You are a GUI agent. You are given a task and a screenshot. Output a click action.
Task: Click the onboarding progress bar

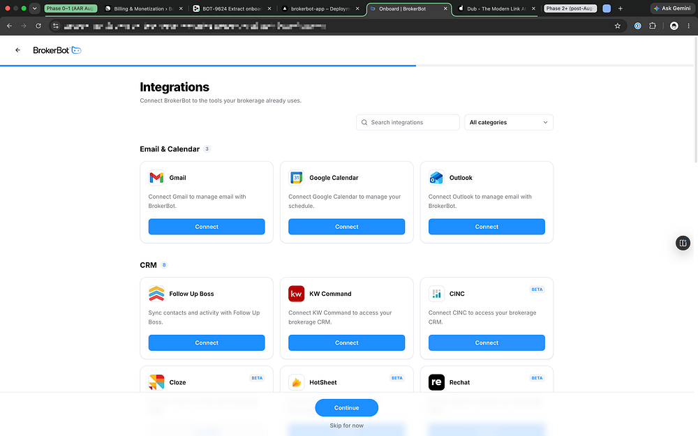(x=347, y=66)
